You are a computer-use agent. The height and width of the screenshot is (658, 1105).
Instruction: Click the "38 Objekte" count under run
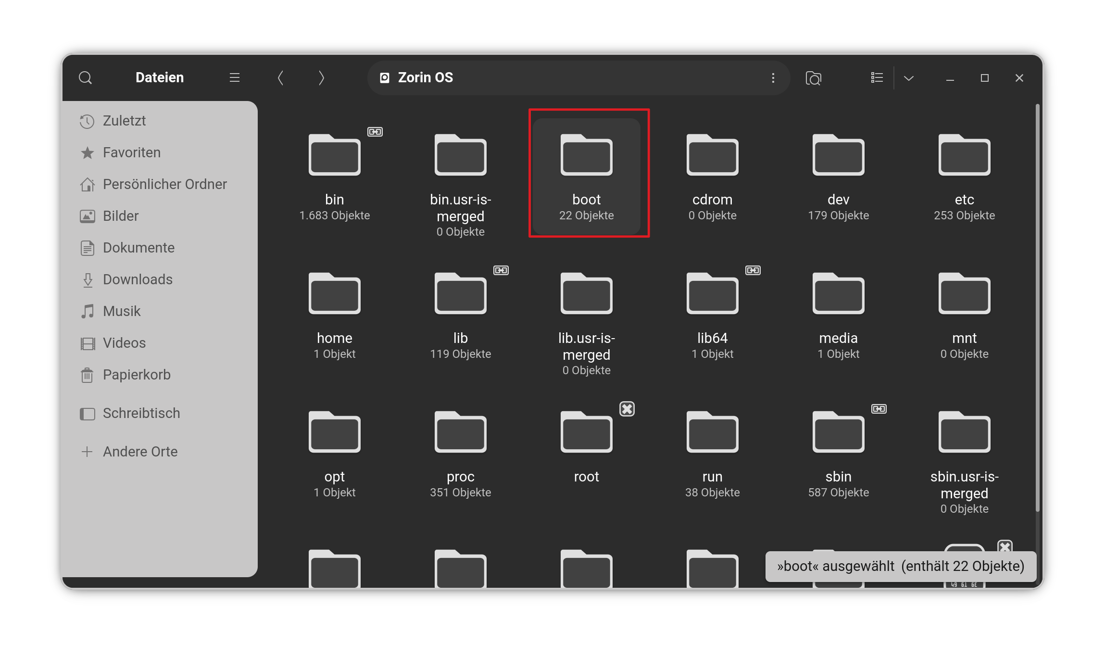pyautogui.click(x=713, y=493)
